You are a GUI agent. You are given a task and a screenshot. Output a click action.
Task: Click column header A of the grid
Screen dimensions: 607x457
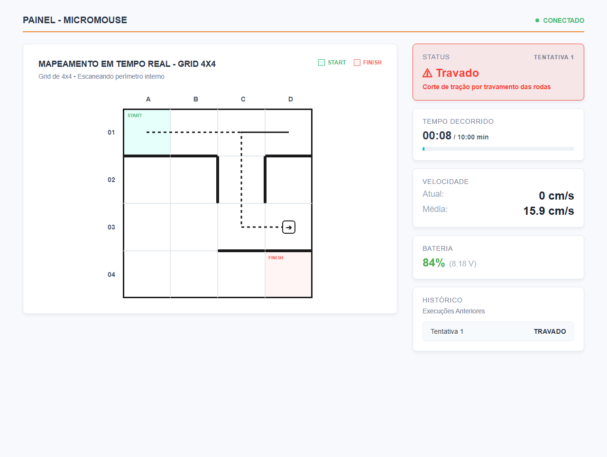pos(148,99)
